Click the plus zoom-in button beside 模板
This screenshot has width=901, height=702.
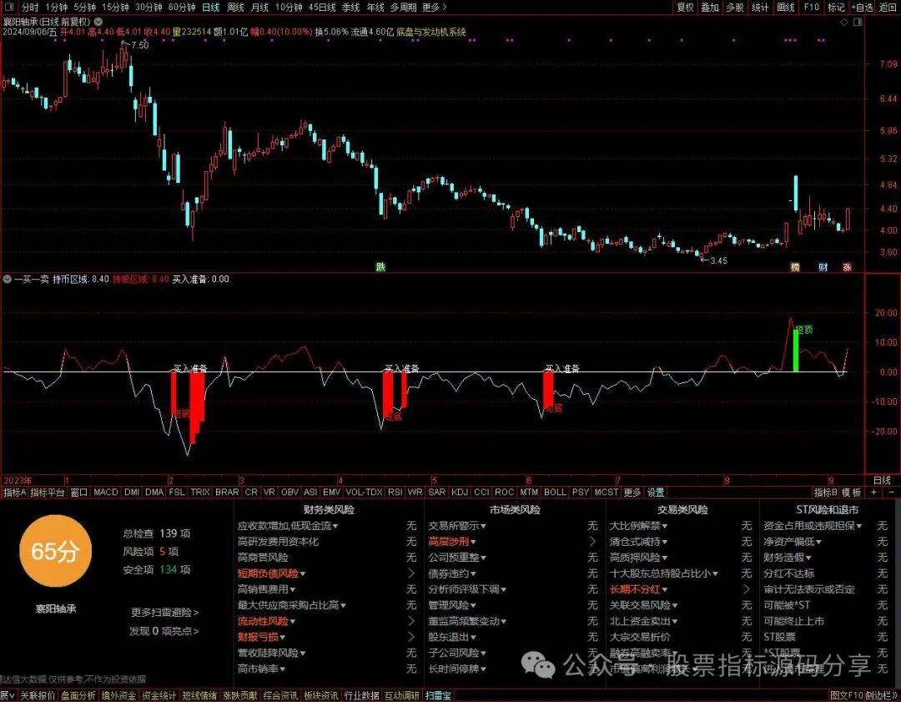(x=874, y=492)
